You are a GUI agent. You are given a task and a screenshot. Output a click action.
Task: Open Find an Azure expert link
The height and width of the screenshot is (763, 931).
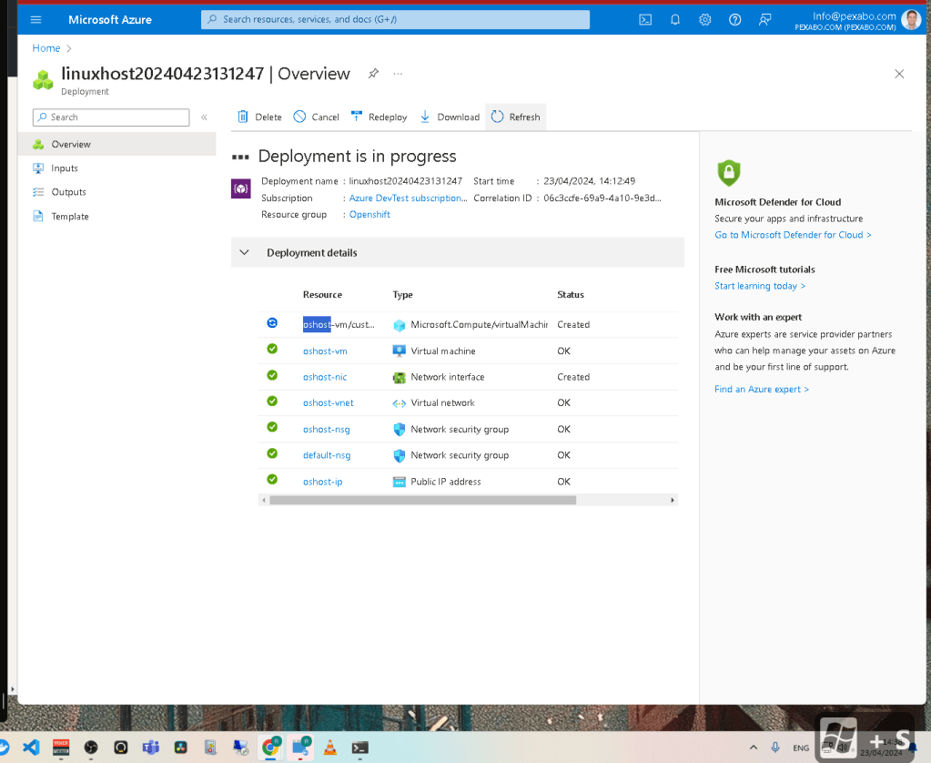pyautogui.click(x=761, y=389)
